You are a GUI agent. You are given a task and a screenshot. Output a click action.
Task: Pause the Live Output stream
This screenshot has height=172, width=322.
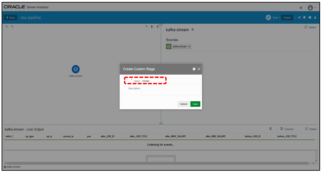pyautogui.click(x=270, y=129)
